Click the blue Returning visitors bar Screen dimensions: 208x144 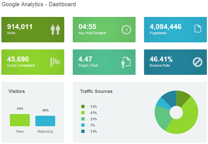(45, 121)
